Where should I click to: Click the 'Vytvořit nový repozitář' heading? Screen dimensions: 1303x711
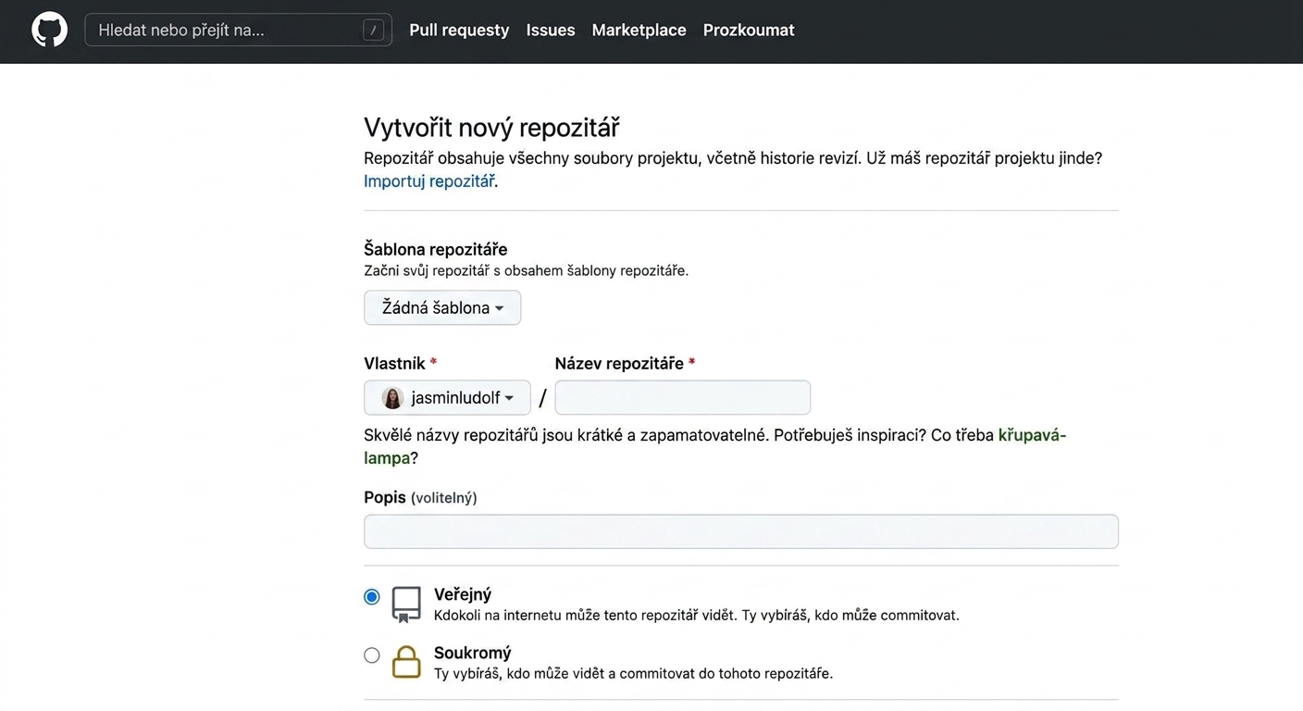tap(491, 127)
